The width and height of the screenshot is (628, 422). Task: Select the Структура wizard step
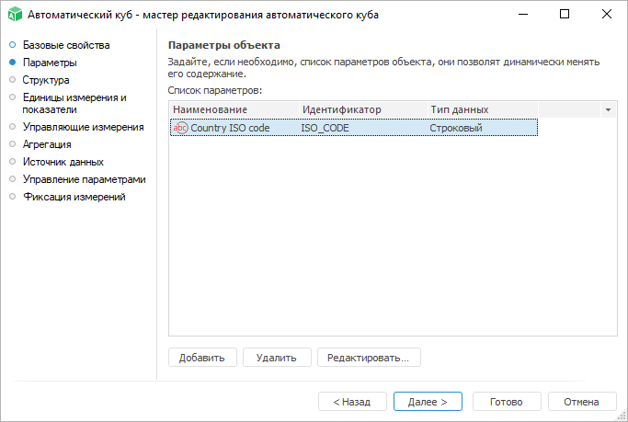pyautogui.click(x=46, y=80)
